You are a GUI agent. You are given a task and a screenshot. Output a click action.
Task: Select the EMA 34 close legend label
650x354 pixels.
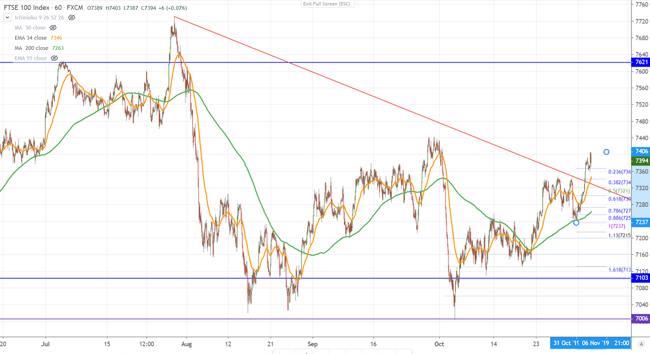click(30, 37)
